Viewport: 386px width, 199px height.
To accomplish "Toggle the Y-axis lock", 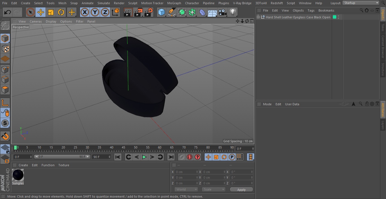I will tap(95, 12).
